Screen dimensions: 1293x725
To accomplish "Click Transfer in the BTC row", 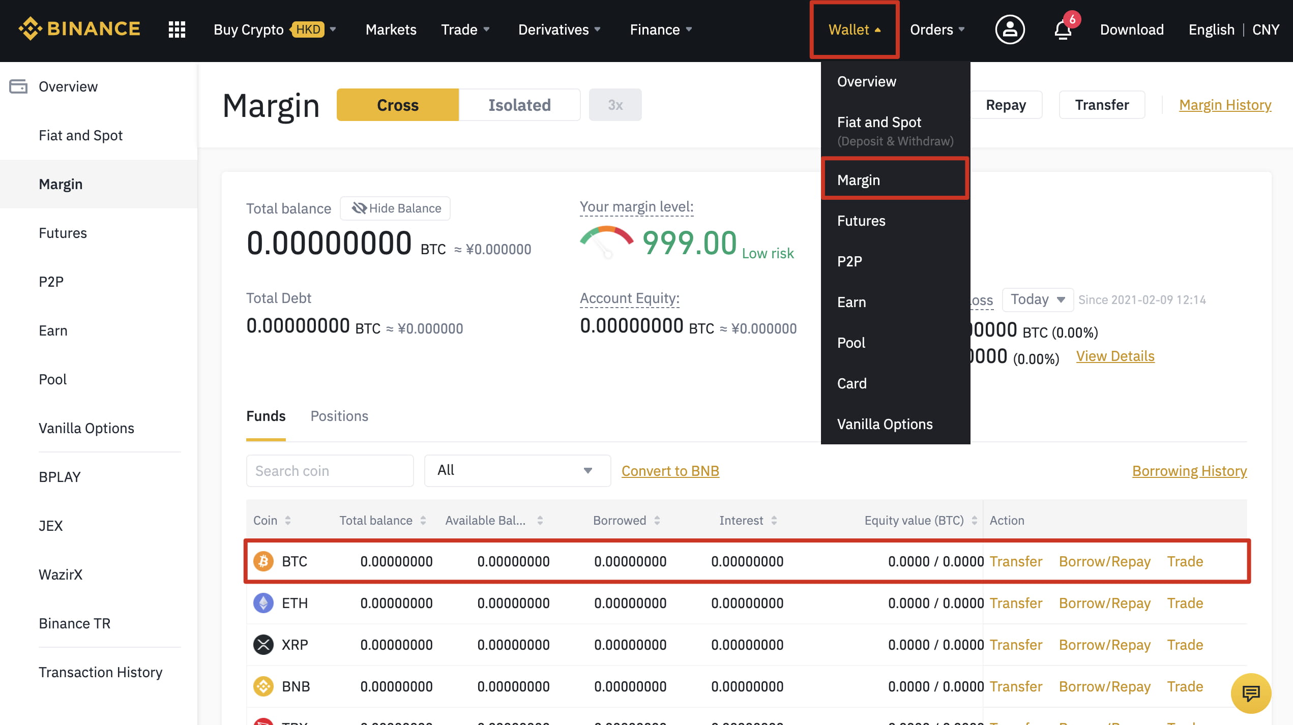I will pyautogui.click(x=1016, y=561).
